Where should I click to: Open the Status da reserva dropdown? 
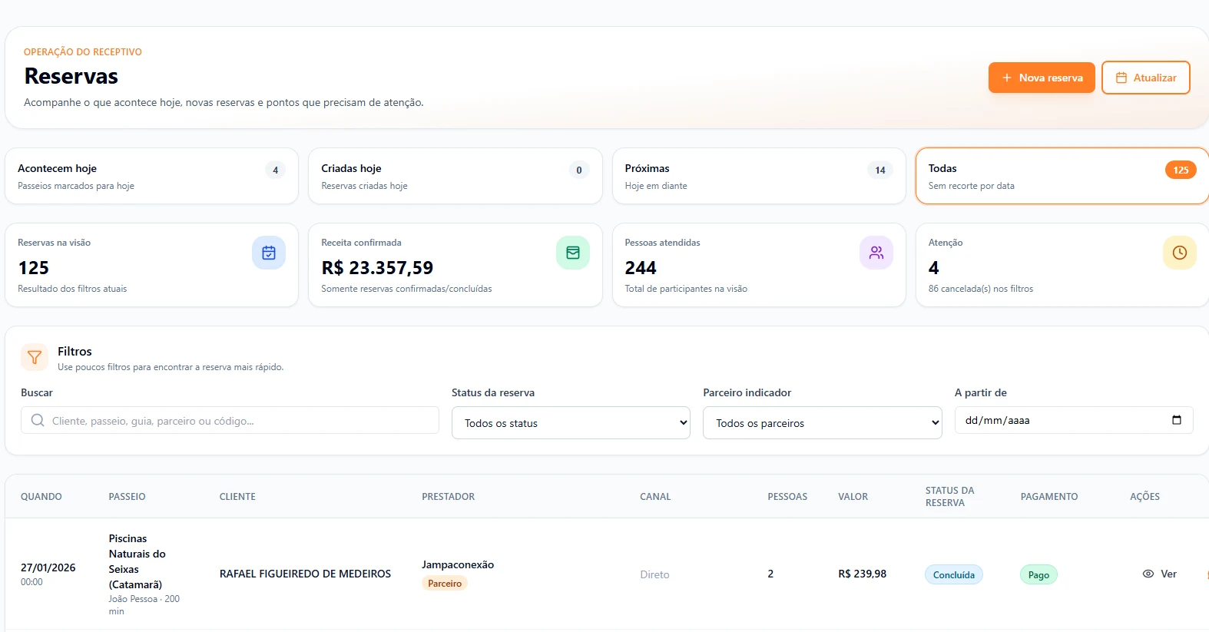[571, 423]
